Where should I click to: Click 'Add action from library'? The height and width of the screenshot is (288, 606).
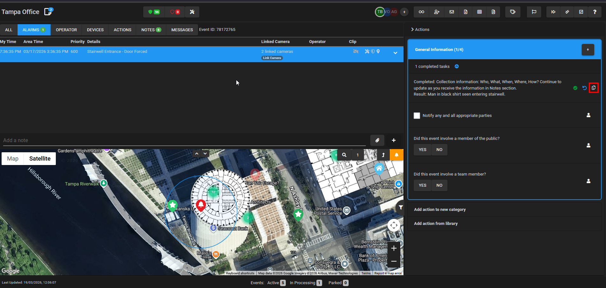coord(436,224)
